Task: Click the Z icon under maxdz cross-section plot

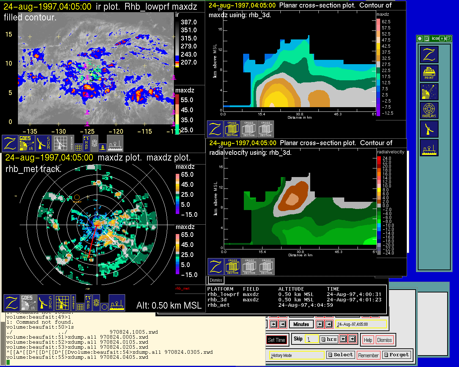Action: click(x=215, y=129)
